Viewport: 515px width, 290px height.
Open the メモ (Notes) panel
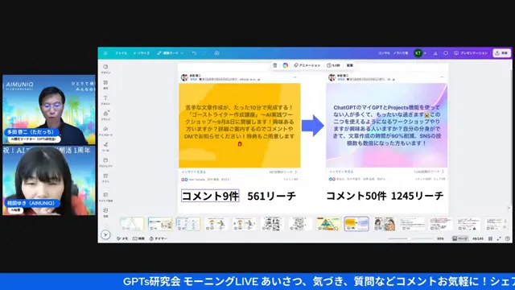122,238
